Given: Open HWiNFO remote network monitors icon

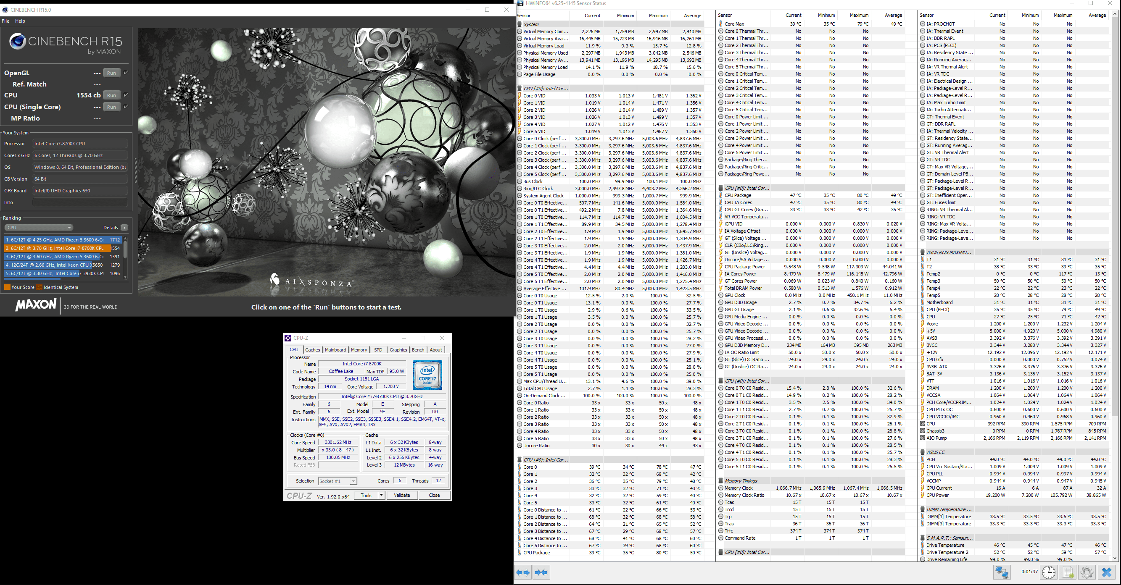Looking at the screenshot, I should point(1001,572).
